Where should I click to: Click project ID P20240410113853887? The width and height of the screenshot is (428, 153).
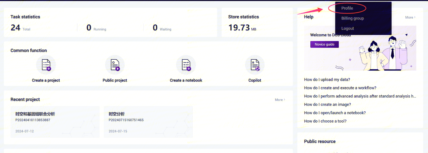pyautogui.click(x=33, y=120)
